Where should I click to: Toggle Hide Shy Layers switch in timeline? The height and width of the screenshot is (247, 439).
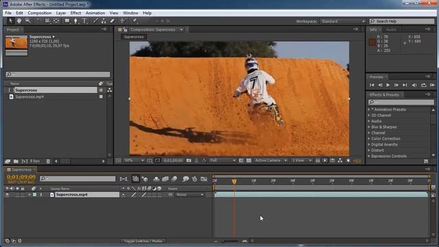coord(156,179)
